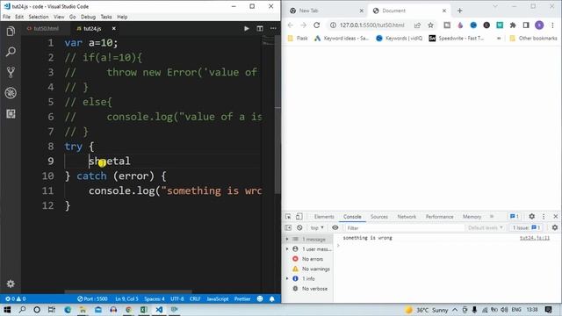Open VS Code feedback smiley icon
This screenshot has height=316, width=562.
pyautogui.click(x=260, y=298)
